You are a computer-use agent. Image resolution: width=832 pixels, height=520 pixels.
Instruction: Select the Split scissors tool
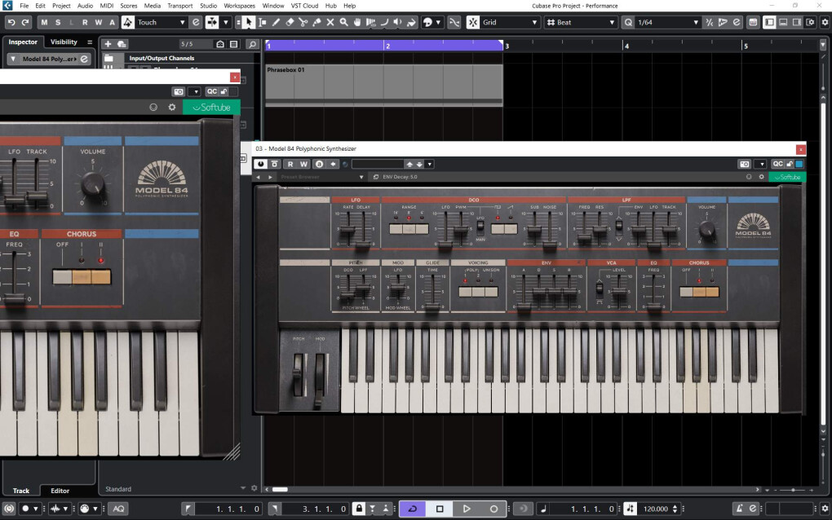(303, 22)
